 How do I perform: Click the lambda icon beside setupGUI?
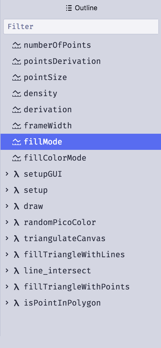click(17, 174)
